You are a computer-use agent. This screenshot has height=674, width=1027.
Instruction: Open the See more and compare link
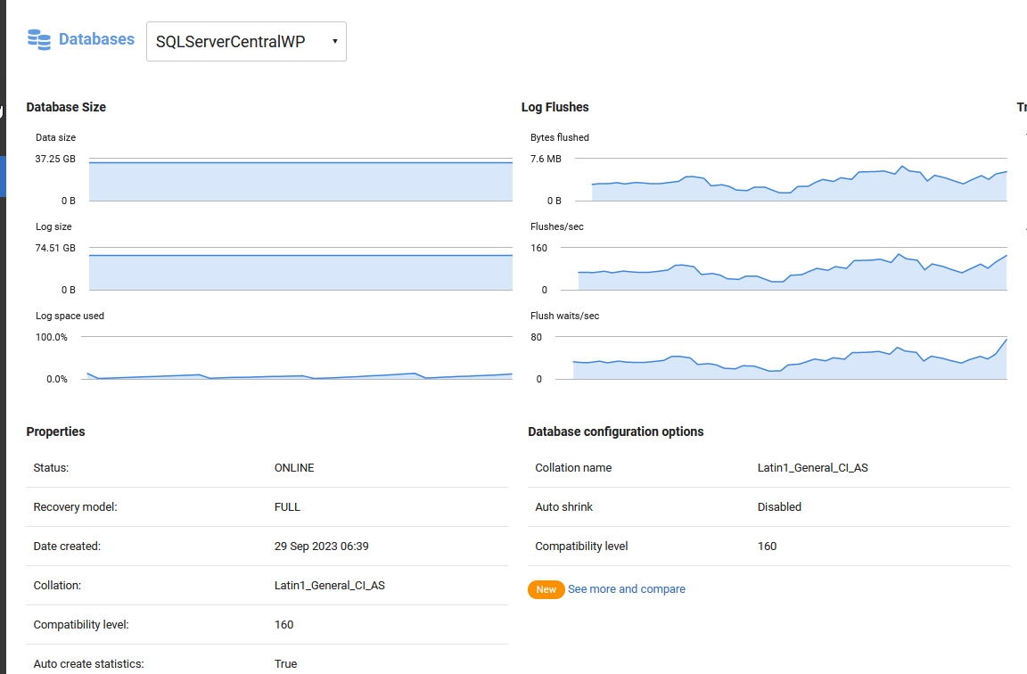click(x=627, y=589)
